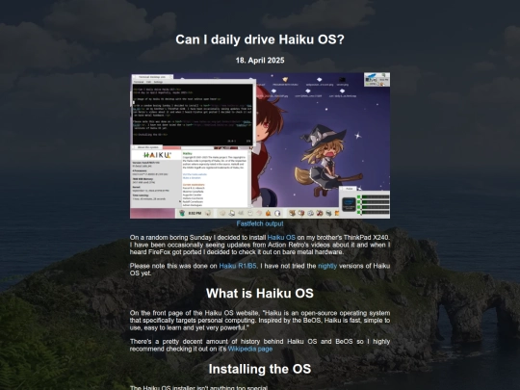Viewport: 520px width, 390px height.
Task: Click the "Can I daily drive Haiku OS?" title
Action: 260,39
